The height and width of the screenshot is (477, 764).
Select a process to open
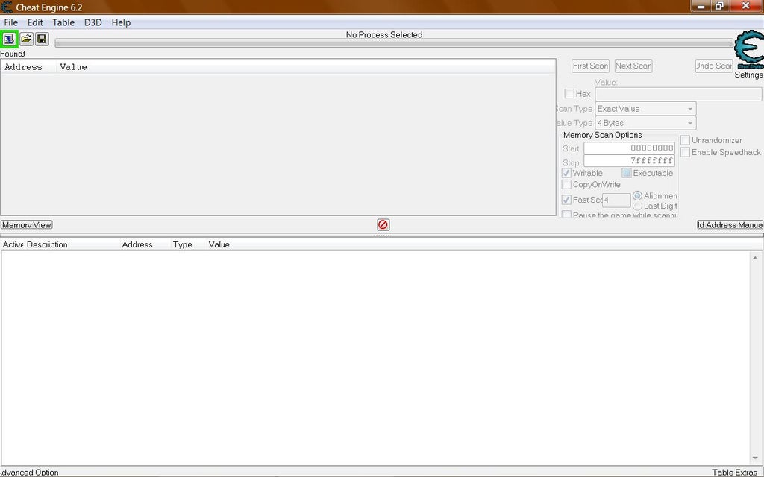click(10, 38)
